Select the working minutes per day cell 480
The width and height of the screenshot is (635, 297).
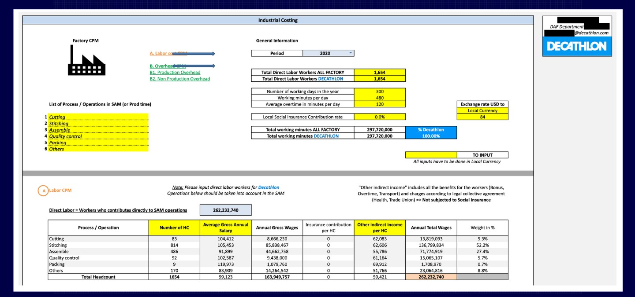coord(380,98)
